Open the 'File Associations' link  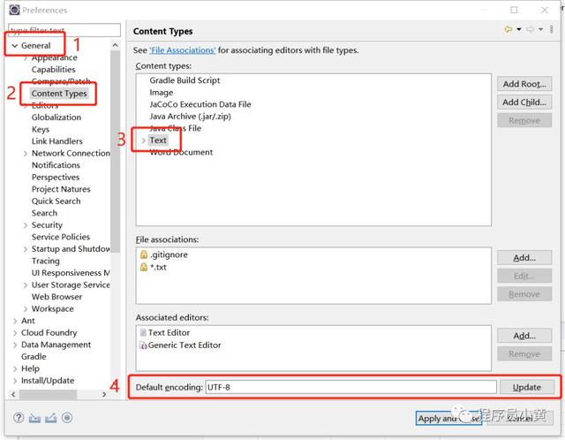pyautogui.click(x=183, y=50)
